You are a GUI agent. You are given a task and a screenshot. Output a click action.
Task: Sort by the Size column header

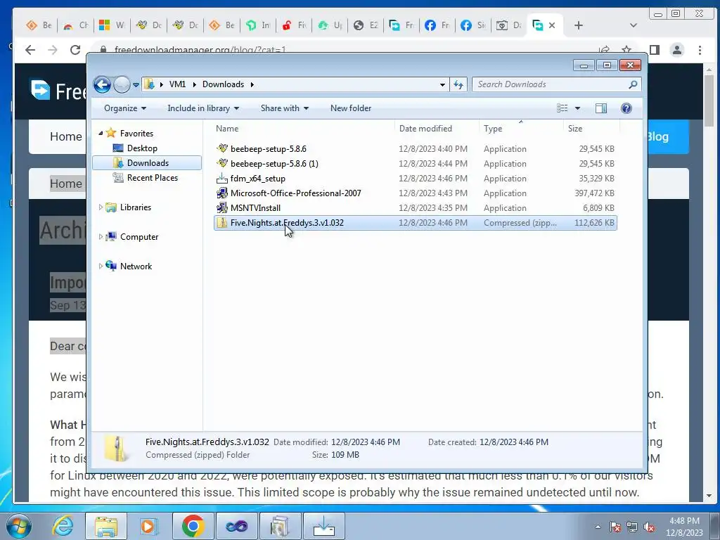(591, 129)
